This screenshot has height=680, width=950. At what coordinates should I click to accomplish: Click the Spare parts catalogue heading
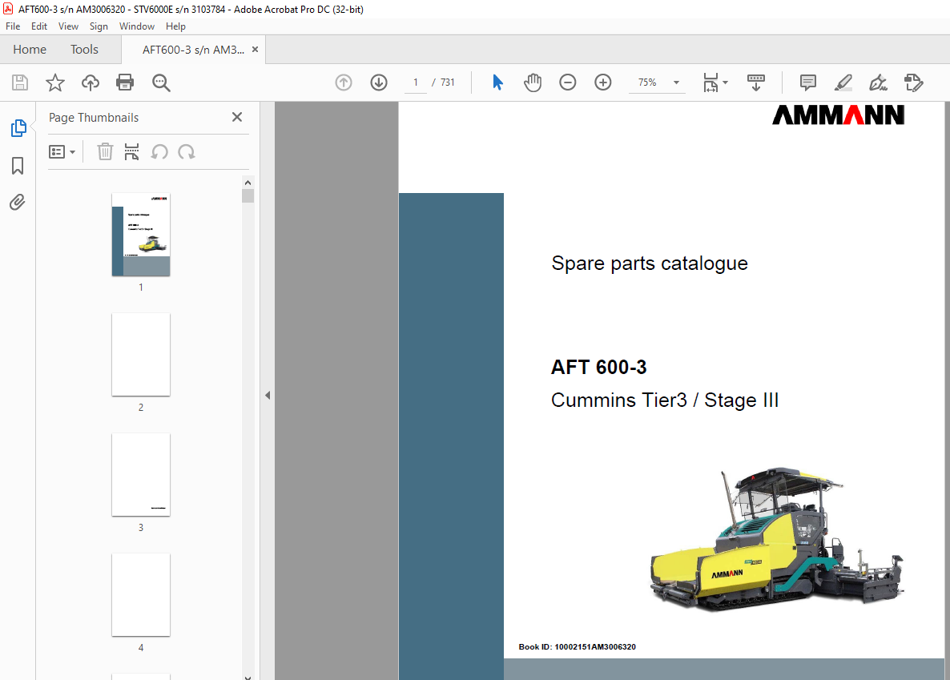coord(650,264)
